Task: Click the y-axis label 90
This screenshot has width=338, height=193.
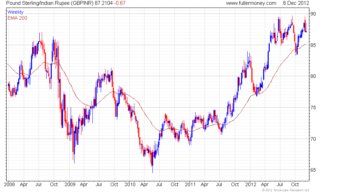Action: click(313, 14)
